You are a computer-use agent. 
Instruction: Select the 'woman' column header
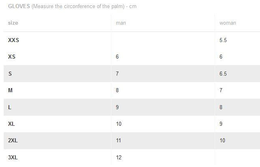[x=228, y=23]
